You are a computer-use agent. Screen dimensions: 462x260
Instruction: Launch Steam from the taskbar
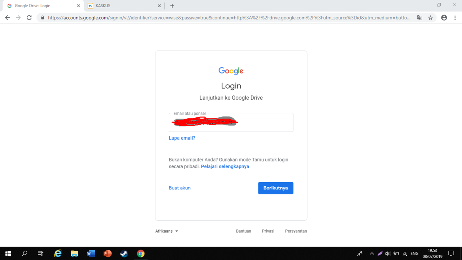(124, 253)
